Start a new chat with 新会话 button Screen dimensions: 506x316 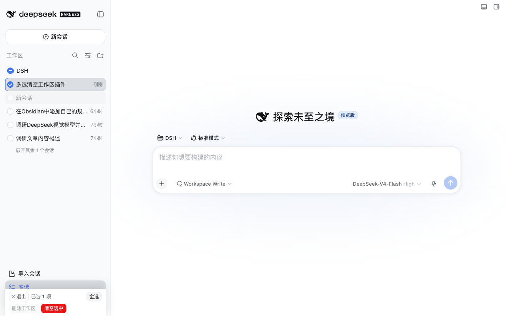tap(55, 37)
